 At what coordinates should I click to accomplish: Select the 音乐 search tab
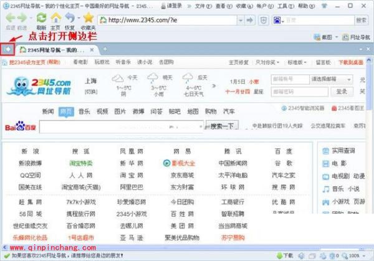coord(84,112)
